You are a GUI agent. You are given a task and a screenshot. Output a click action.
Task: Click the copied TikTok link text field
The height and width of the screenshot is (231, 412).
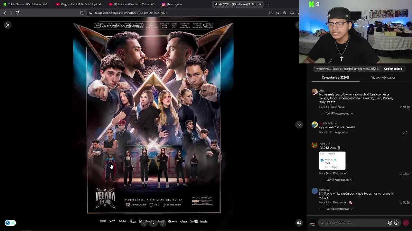348,69
